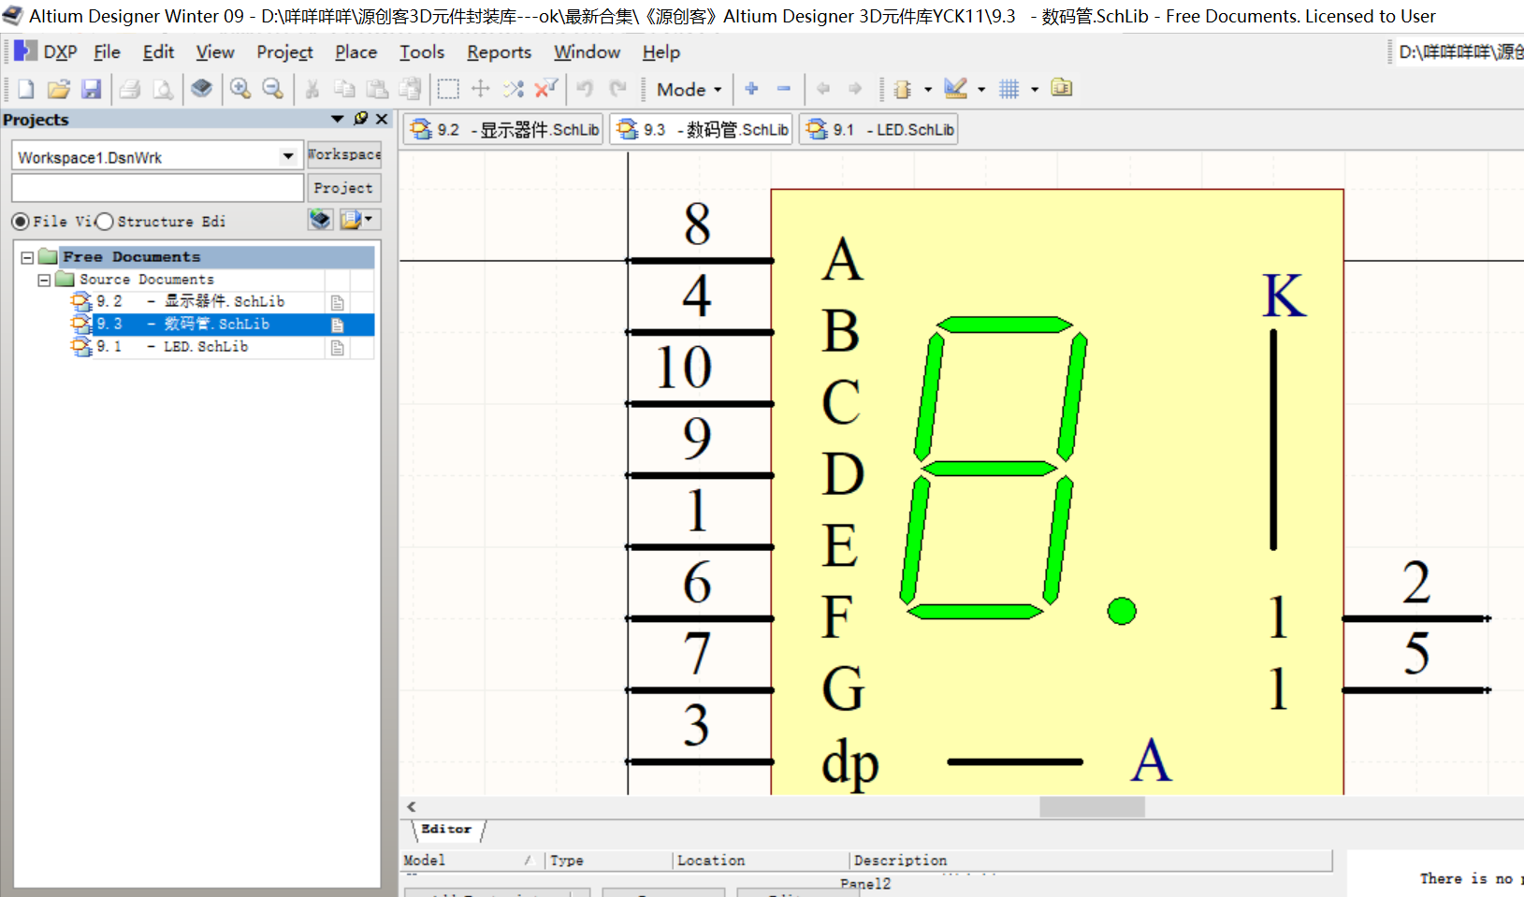The height and width of the screenshot is (897, 1524).
Task: Save the current library with floppy icon
Action: pyautogui.click(x=91, y=89)
